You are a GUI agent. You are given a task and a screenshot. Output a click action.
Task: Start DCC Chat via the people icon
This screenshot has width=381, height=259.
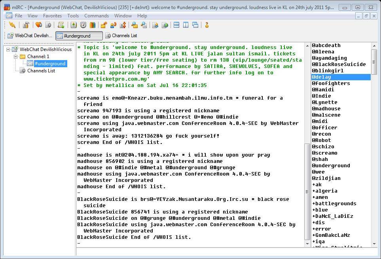[113, 25]
